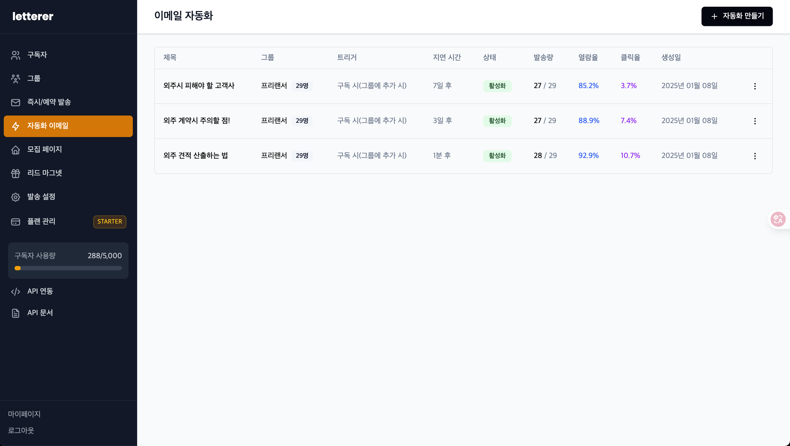Click the 트리거 column header
Screen dimensions: 790x446
tap(347, 57)
